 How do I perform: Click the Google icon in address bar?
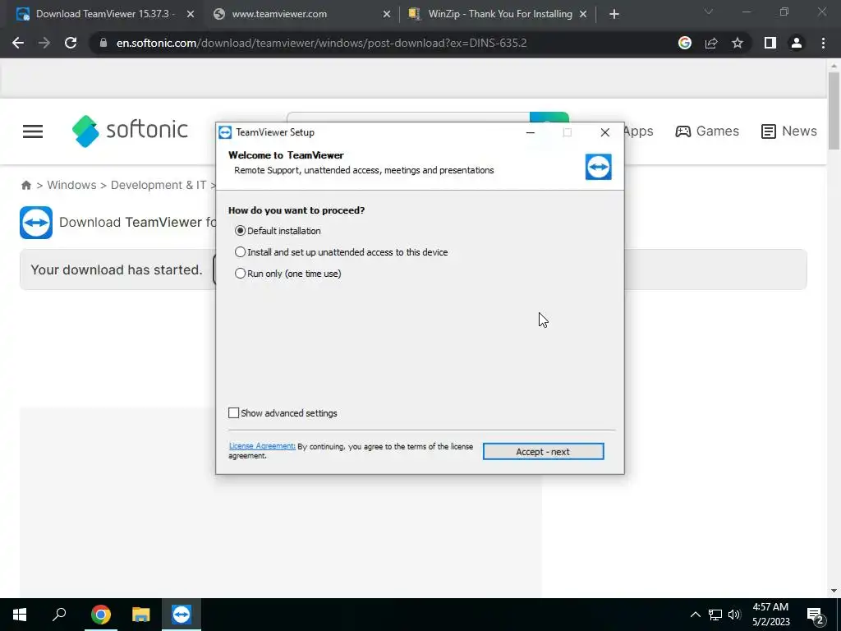pyautogui.click(x=685, y=43)
